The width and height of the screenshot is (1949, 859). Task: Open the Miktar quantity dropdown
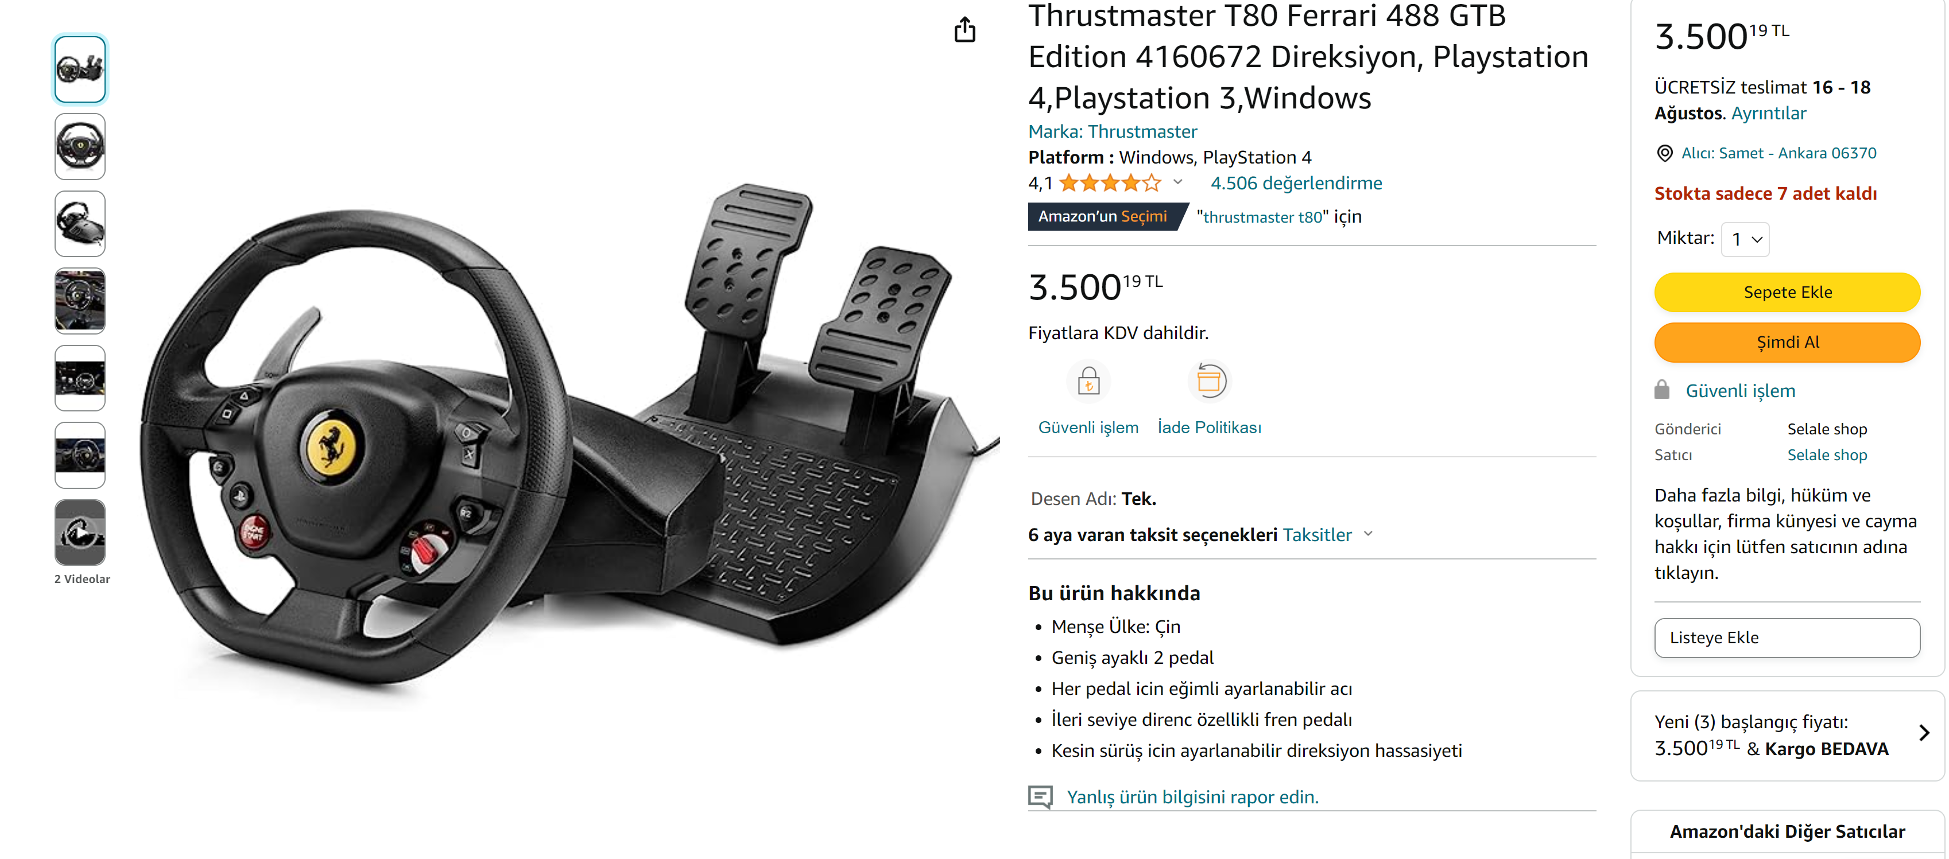(x=1745, y=239)
